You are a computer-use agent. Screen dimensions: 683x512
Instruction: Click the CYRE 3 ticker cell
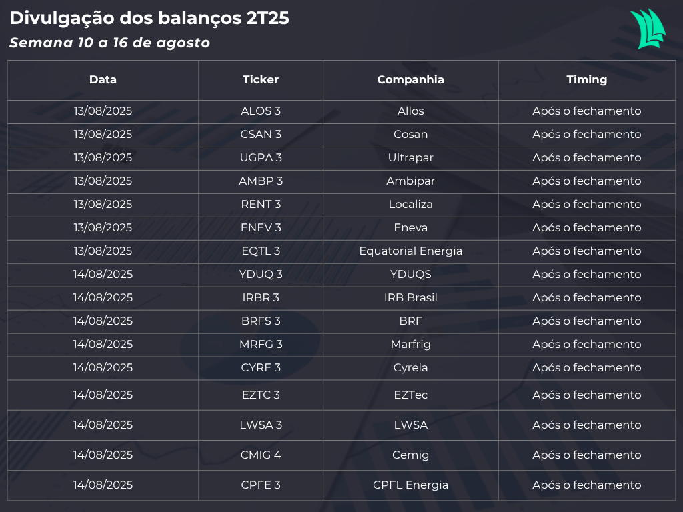(261, 368)
